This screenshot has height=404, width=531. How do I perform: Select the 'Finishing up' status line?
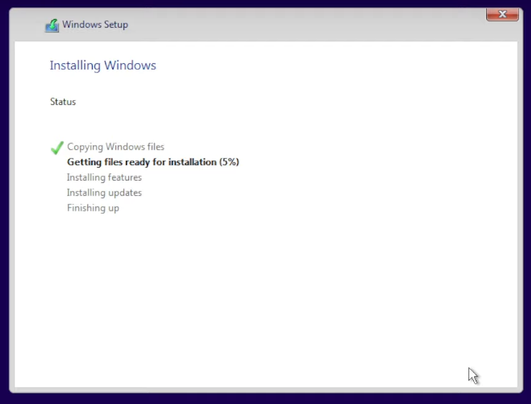[x=93, y=208]
